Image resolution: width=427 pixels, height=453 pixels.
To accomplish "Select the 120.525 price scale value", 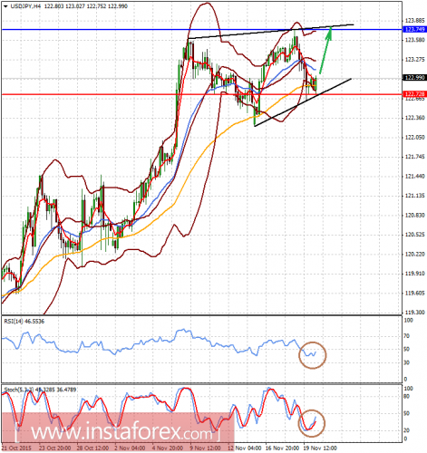I will 414,235.
